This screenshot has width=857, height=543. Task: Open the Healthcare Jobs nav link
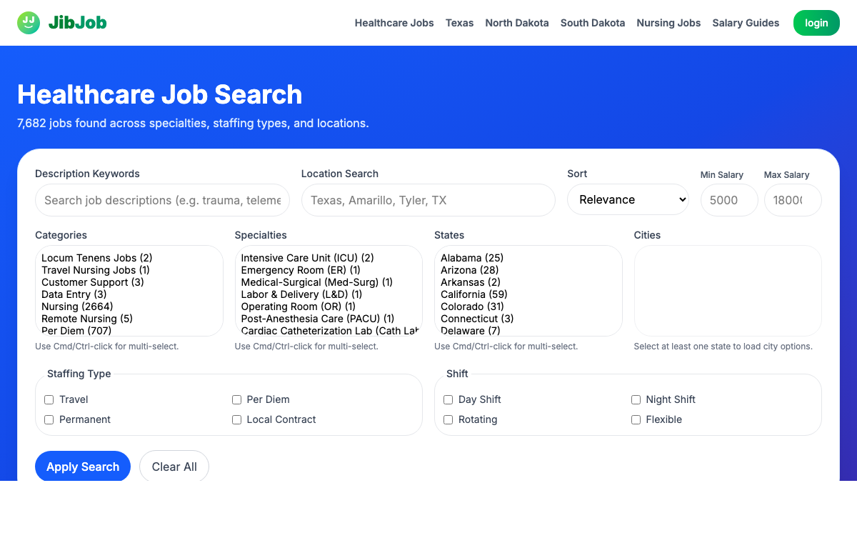click(394, 23)
